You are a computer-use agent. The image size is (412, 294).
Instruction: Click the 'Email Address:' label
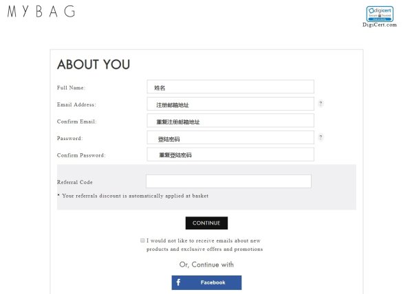coord(76,104)
